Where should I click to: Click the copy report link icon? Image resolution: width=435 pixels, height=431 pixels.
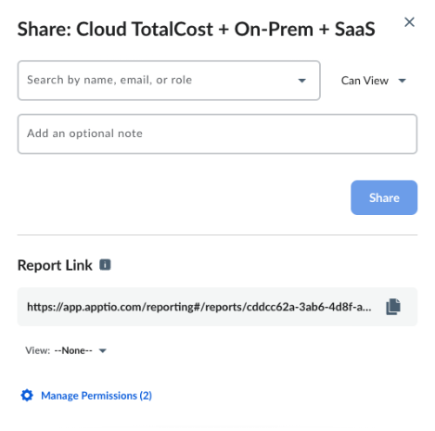click(x=393, y=307)
